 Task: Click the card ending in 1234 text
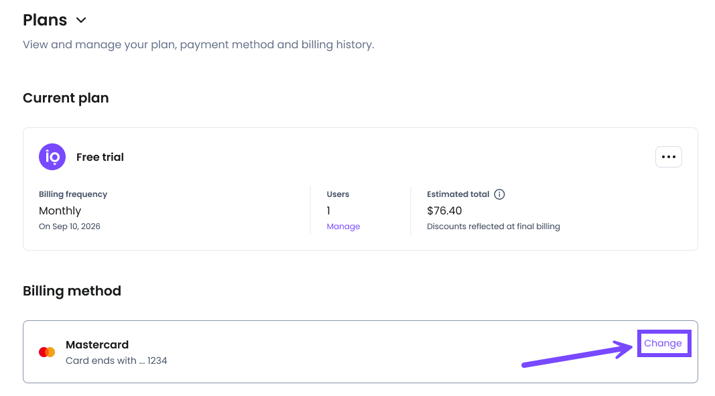[116, 360]
